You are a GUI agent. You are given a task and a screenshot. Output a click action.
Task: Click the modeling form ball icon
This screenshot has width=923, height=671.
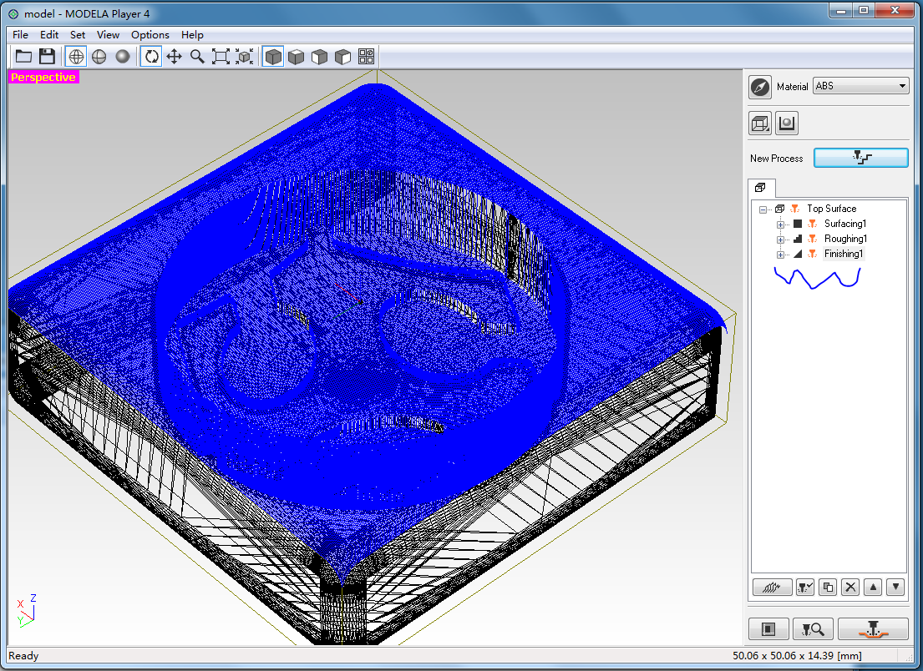click(x=787, y=124)
